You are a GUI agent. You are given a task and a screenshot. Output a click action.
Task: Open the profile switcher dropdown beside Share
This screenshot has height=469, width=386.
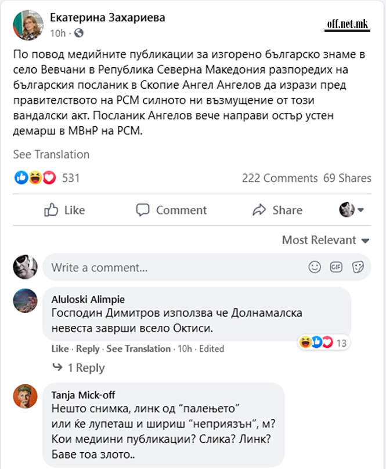point(351,210)
